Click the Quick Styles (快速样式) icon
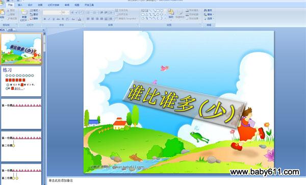 click(180, 12)
